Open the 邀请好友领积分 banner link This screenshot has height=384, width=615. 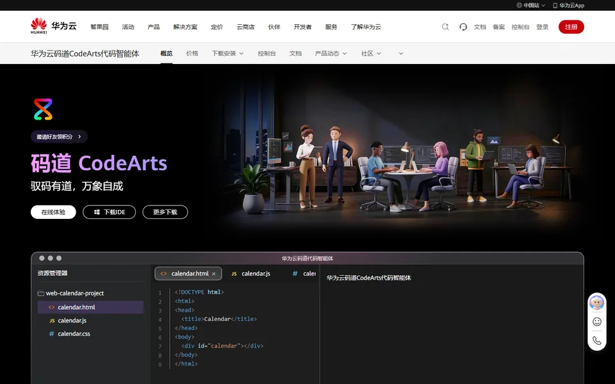tap(59, 136)
